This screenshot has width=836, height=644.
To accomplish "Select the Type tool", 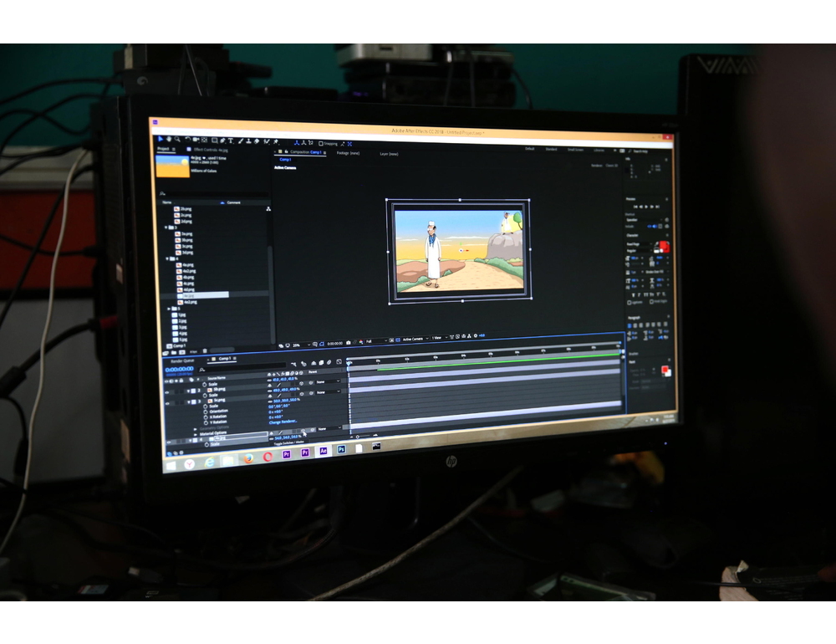I will [x=231, y=141].
